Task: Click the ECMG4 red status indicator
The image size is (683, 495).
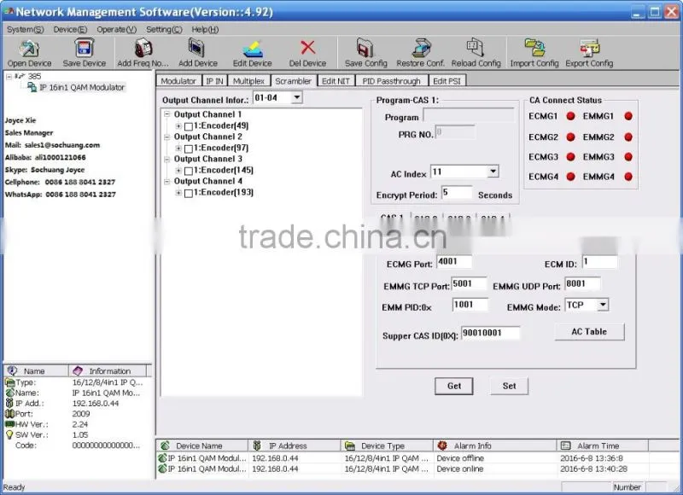Action: [x=570, y=177]
